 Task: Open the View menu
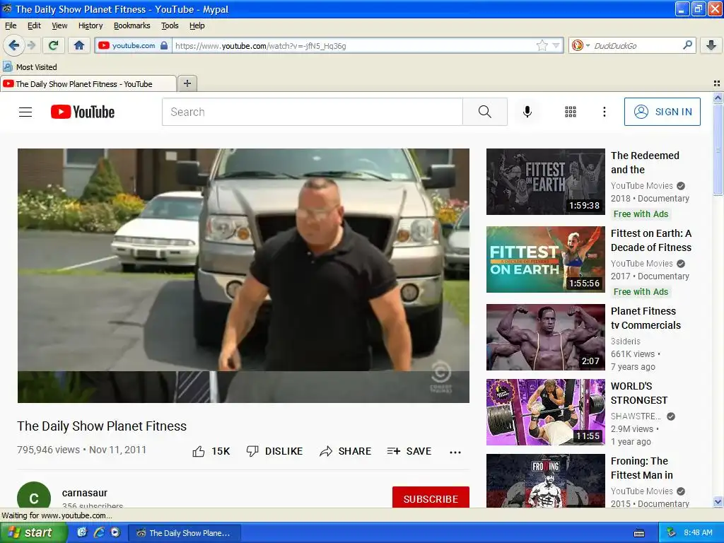point(59,25)
